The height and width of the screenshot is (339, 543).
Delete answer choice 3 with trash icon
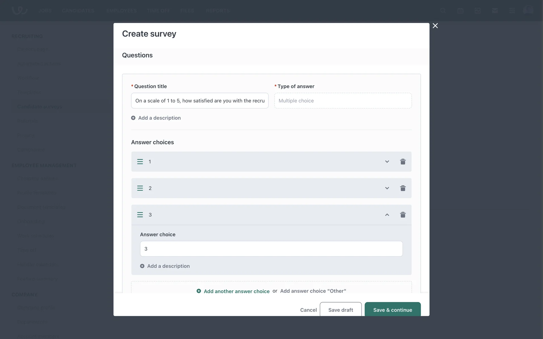click(x=403, y=215)
